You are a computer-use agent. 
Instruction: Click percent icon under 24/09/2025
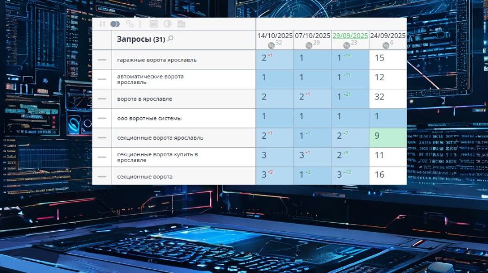pos(385,45)
